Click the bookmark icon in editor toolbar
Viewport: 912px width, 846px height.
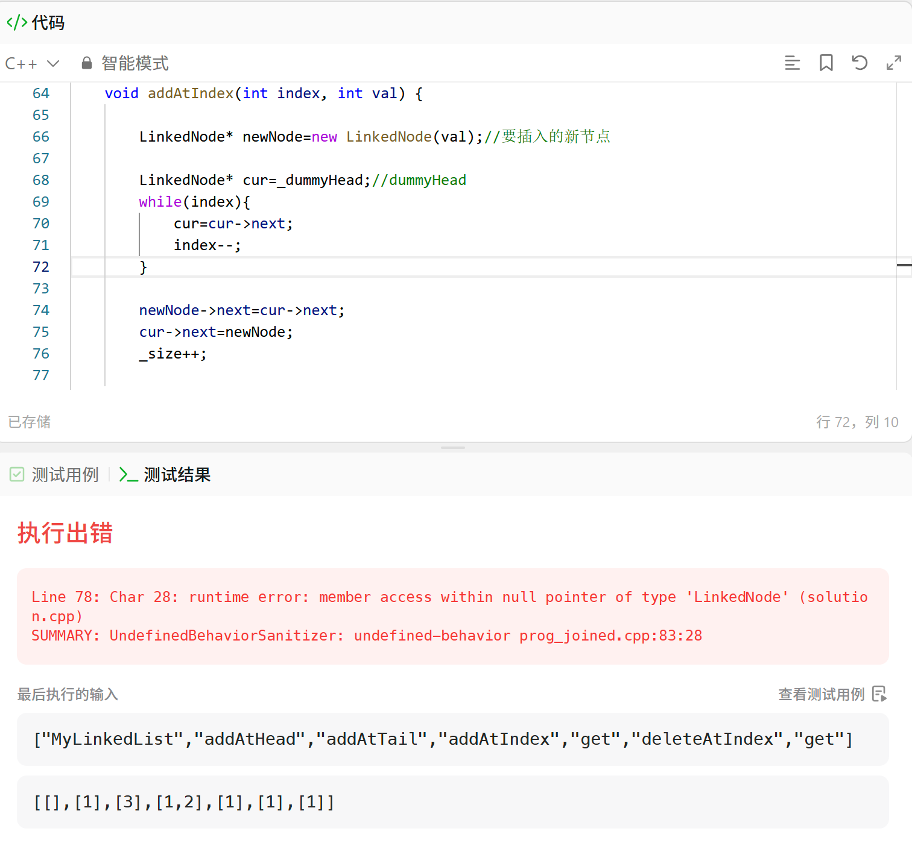tap(826, 63)
